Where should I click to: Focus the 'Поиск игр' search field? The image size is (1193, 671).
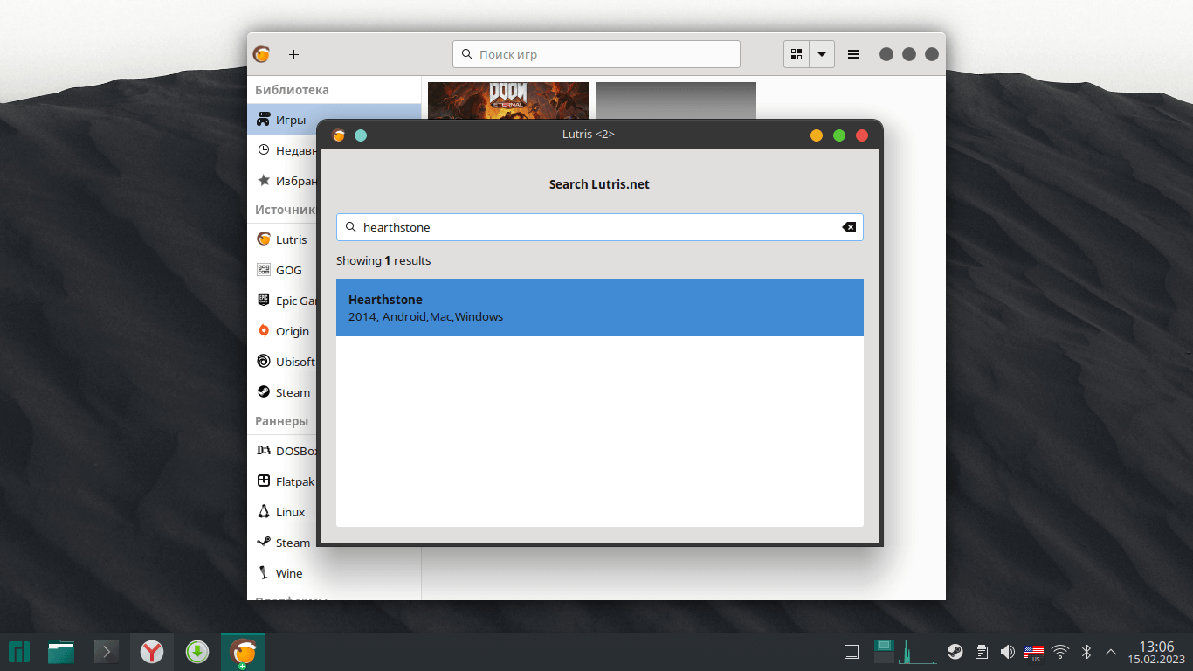point(596,54)
